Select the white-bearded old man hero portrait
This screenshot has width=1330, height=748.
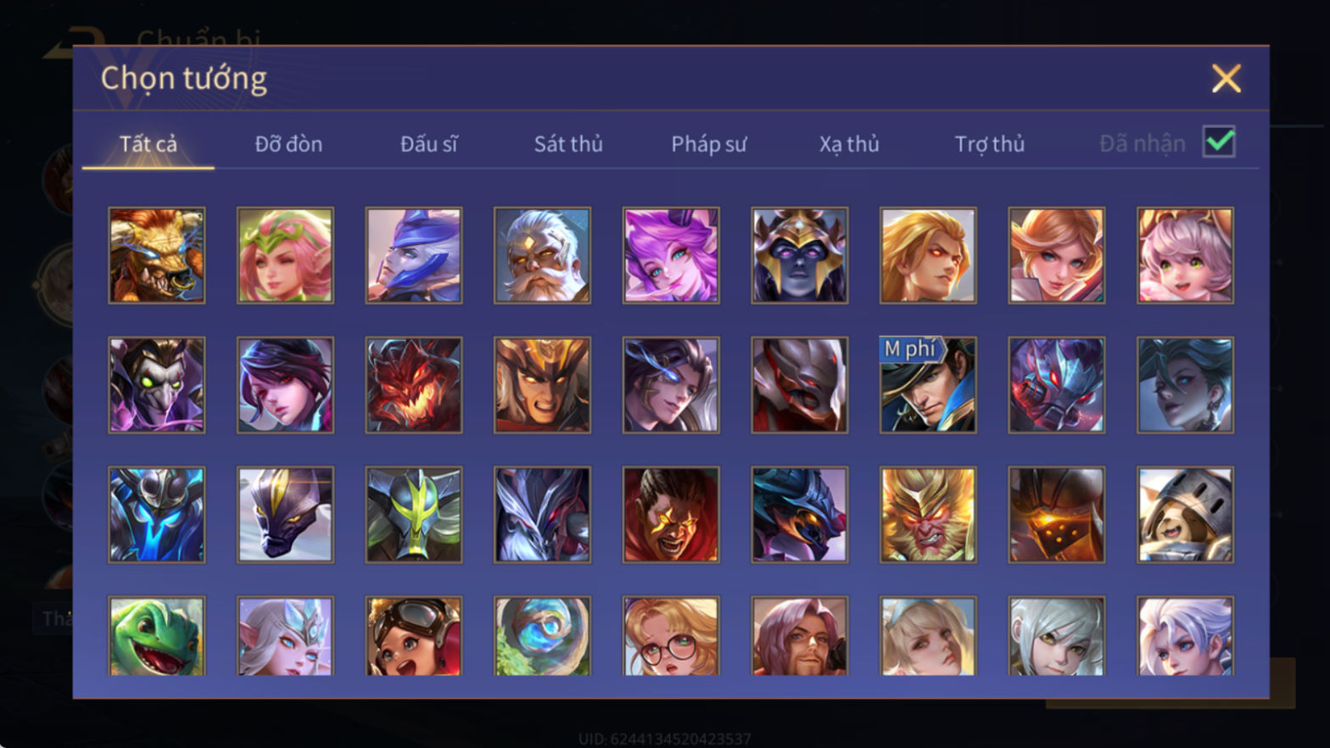coord(542,255)
